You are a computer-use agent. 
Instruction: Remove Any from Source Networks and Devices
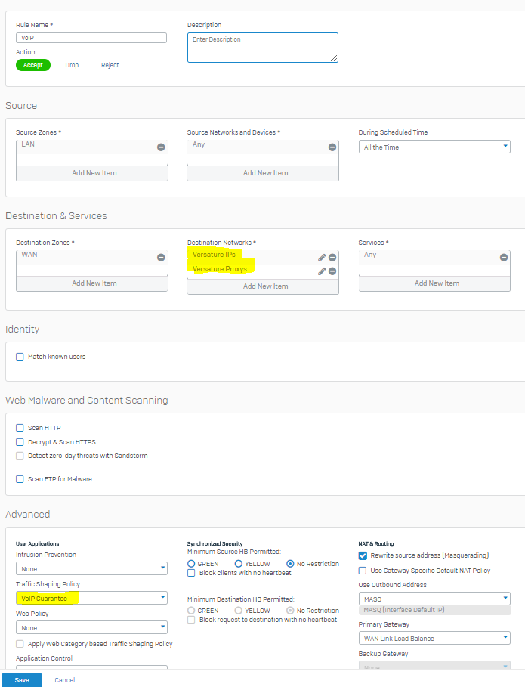332,147
